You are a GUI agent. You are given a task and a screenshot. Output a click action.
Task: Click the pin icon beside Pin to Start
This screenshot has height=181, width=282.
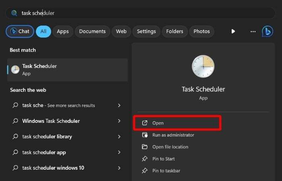[x=145, y=159]
